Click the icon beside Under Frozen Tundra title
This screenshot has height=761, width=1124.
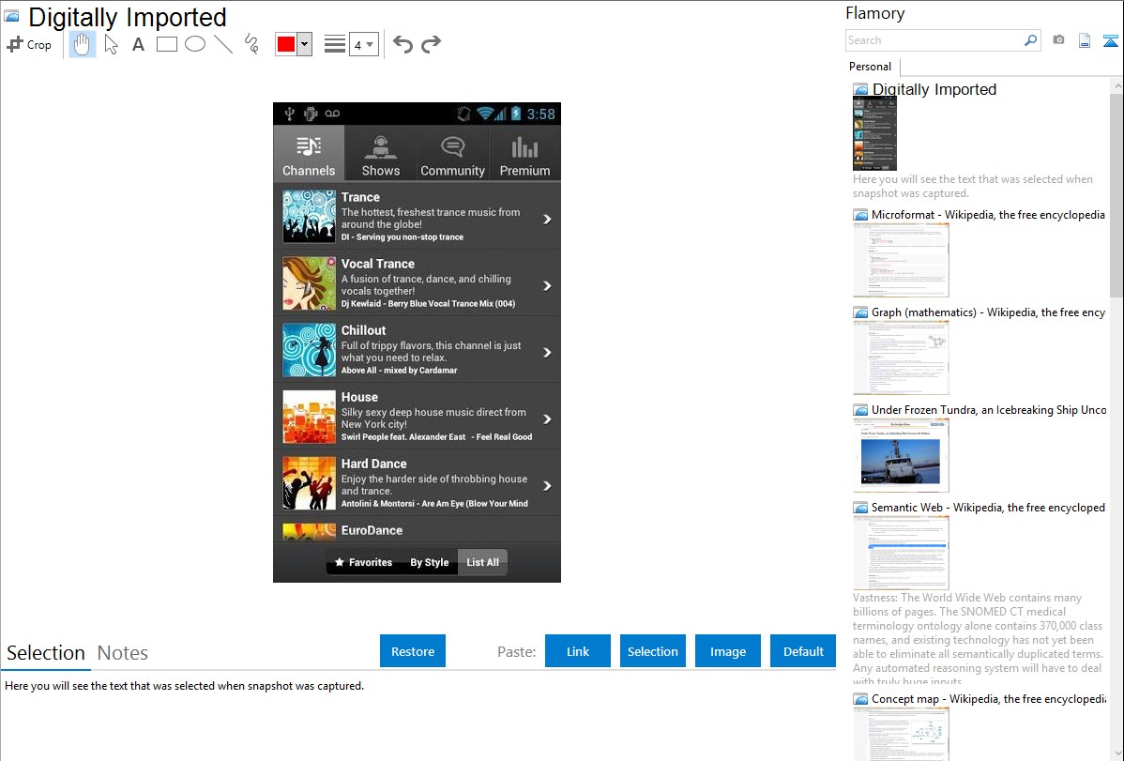point(860,410)
